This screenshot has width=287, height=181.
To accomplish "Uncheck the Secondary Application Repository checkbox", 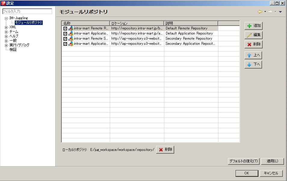I will click(65, 44).
